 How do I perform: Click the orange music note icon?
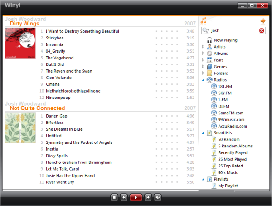pyautogui.click(x=204, y=20)
